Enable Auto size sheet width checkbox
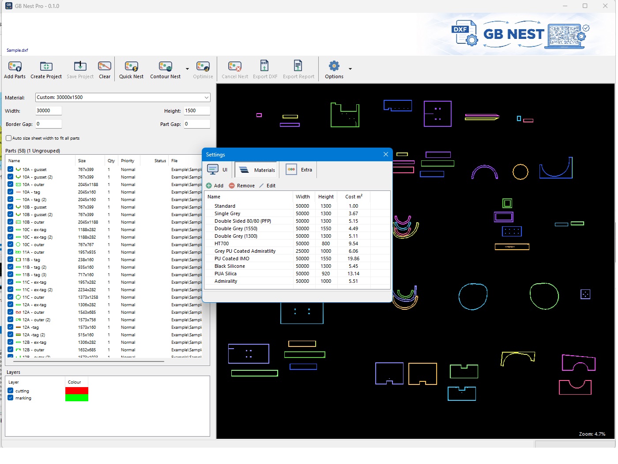 [x=8, y=138]
